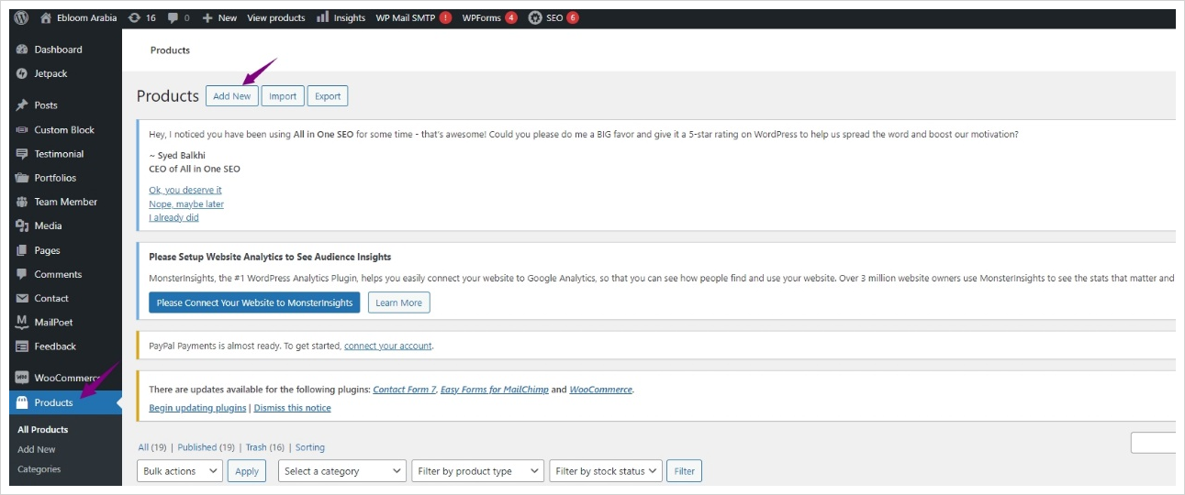Screen dimensions: 1185x495
Task: Click the plus icon next to New
Action: coord(207,17)
